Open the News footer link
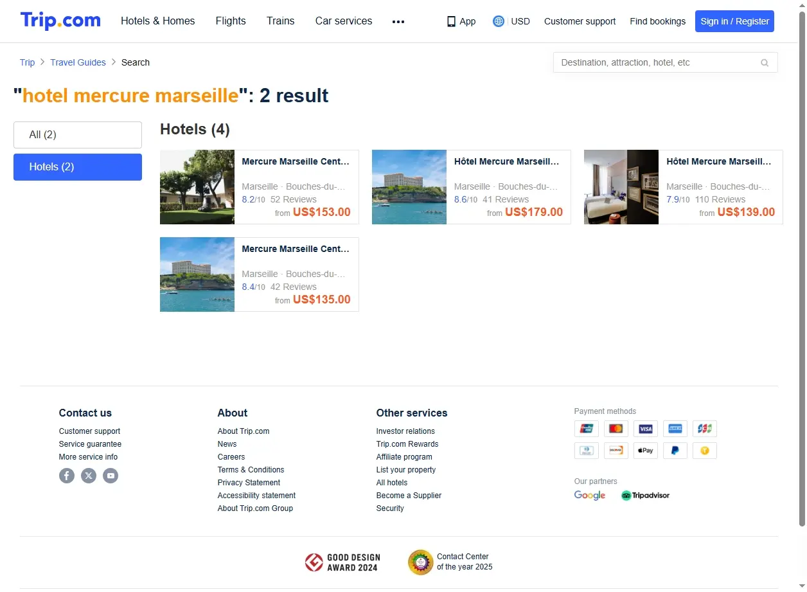Viewport: 807px width, 592px height. [227, 444]
